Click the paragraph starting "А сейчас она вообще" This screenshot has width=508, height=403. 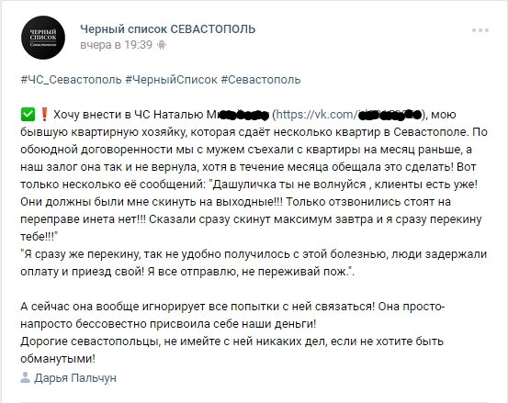(232, 315)
